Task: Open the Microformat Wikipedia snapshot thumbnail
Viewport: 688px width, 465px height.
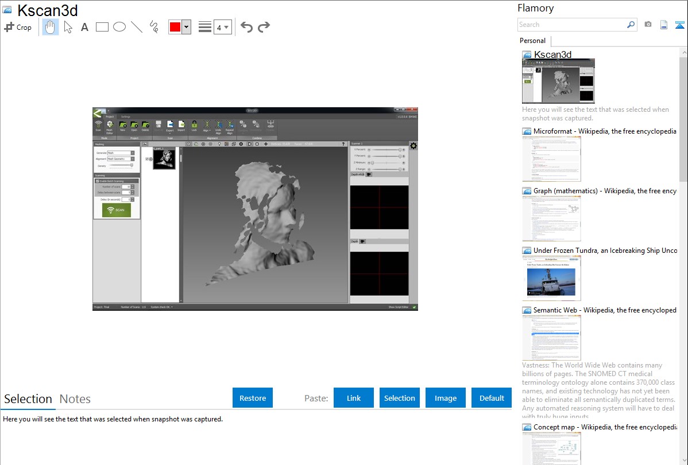Action: coord(551,159)
